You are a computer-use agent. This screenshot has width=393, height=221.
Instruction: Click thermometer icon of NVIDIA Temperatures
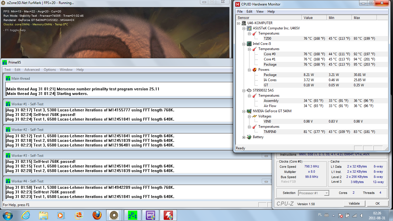254,127
